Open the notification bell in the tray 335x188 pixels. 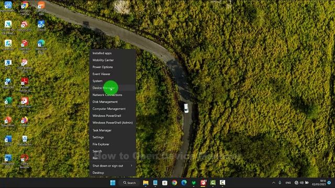(x=329, y=183)
